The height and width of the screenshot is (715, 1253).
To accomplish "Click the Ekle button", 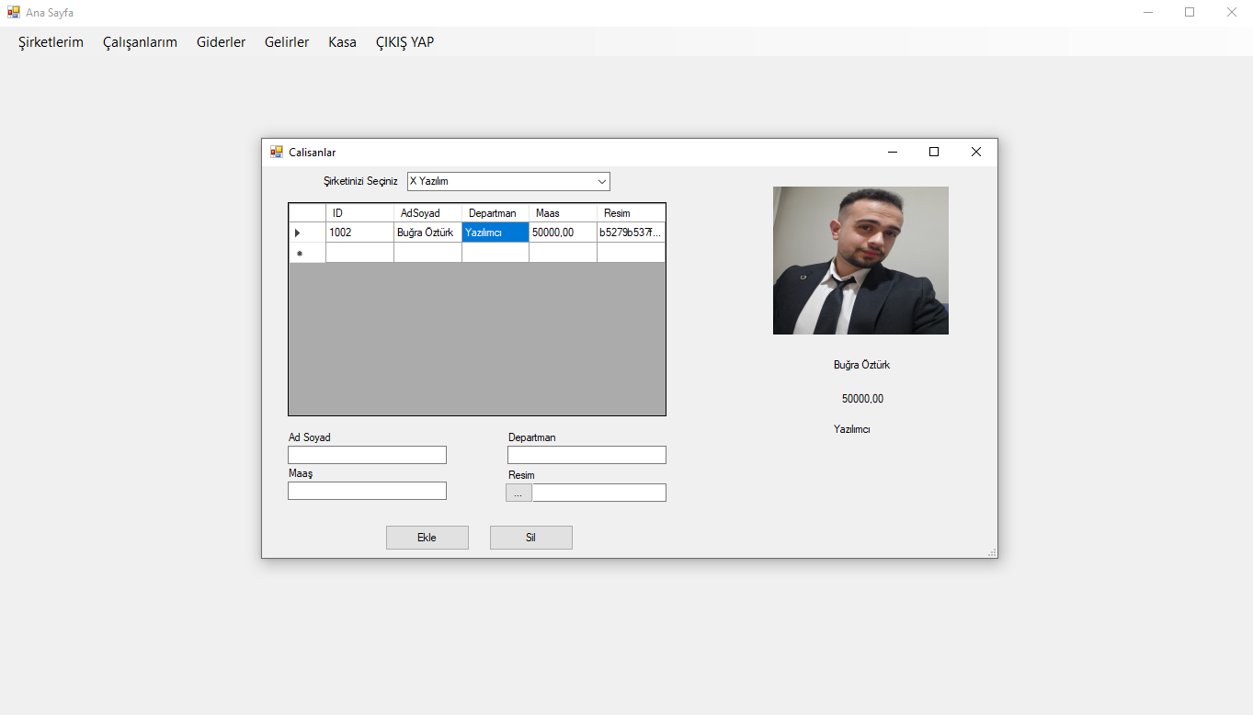I will tap(427, 538).
